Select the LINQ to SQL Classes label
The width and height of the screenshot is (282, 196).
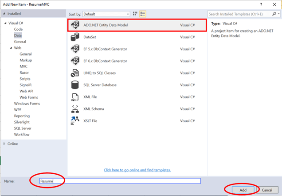[99, 73]
